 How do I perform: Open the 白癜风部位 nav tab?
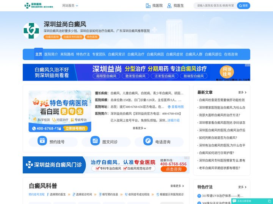click(213, 54)
